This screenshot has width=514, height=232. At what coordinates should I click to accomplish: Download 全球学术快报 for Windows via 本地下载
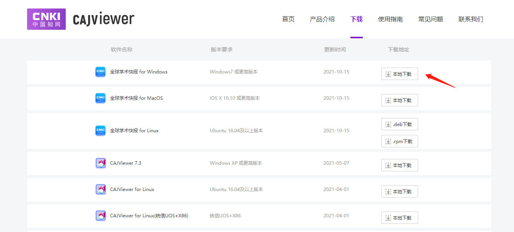click(x=400, y=74)
